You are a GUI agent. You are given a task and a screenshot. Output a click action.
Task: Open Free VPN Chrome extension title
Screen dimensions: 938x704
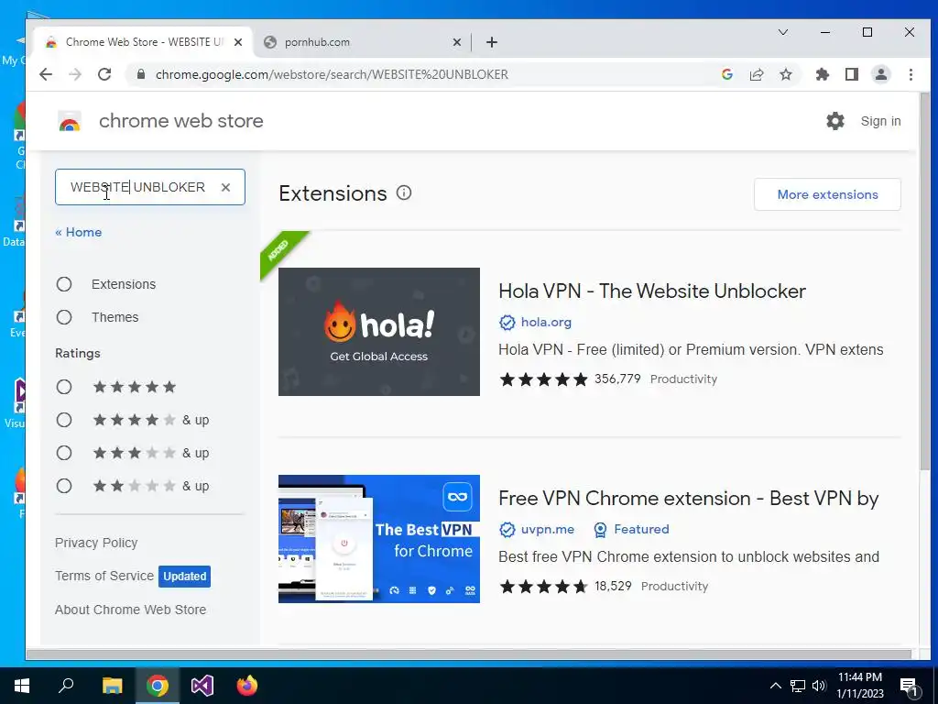click(x=689, y=499)
